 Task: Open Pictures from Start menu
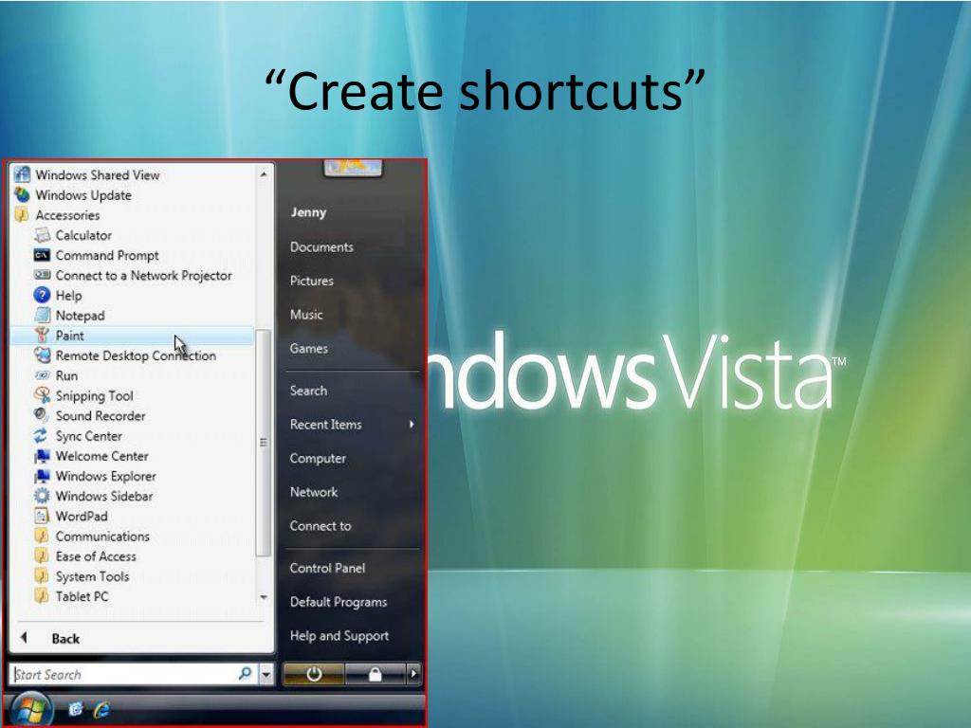(311, 281)
